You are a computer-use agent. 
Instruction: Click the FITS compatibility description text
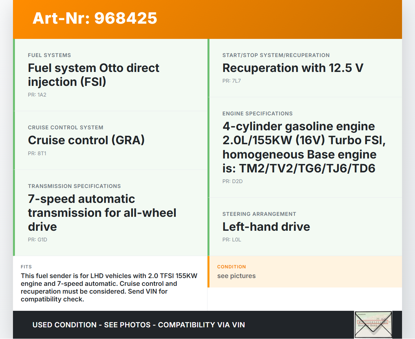[109, 287]
